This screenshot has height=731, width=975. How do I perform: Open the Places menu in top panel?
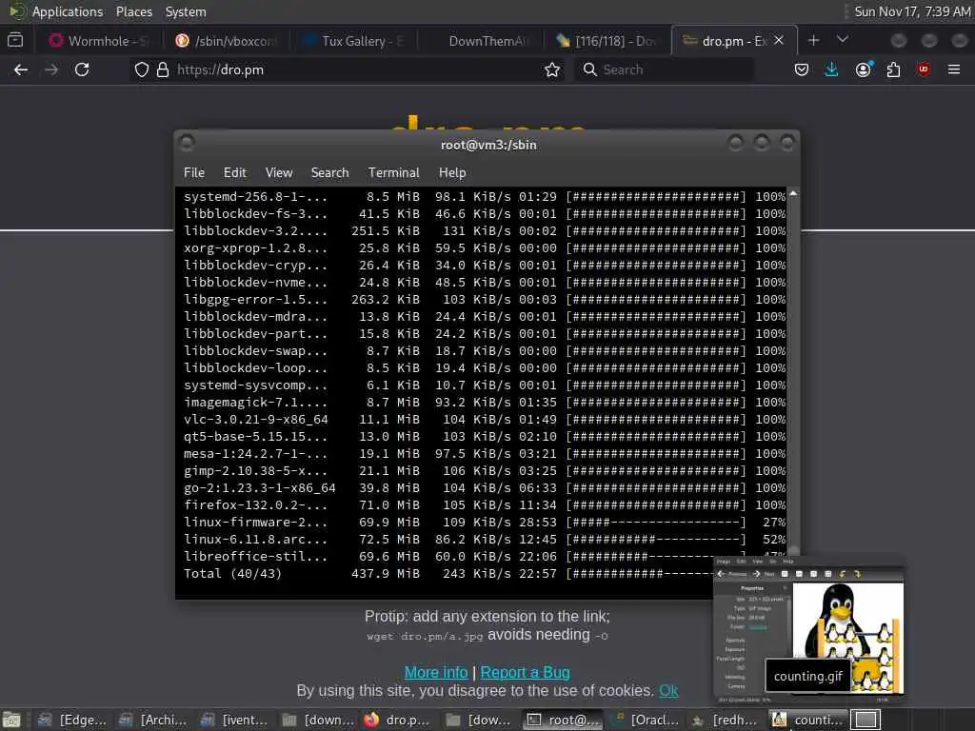tap(134, 11)
